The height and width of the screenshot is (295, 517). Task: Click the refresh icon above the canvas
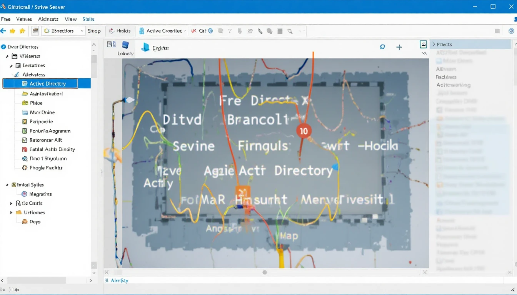382,47
